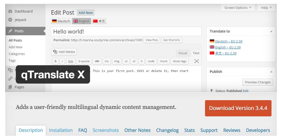Viewport: 281px width, 140px height.
Task: Switch editor to the Text tab
Action: coord(196,53)
